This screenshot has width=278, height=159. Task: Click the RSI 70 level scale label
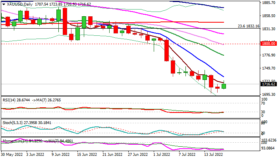(264, 103)
